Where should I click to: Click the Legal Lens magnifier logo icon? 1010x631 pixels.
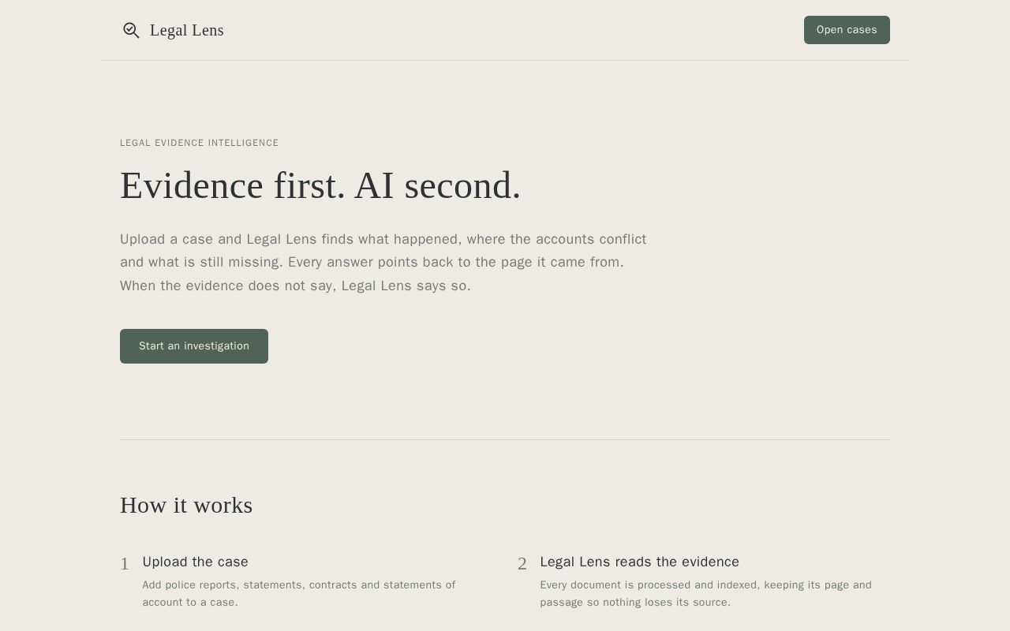point(131,31)
